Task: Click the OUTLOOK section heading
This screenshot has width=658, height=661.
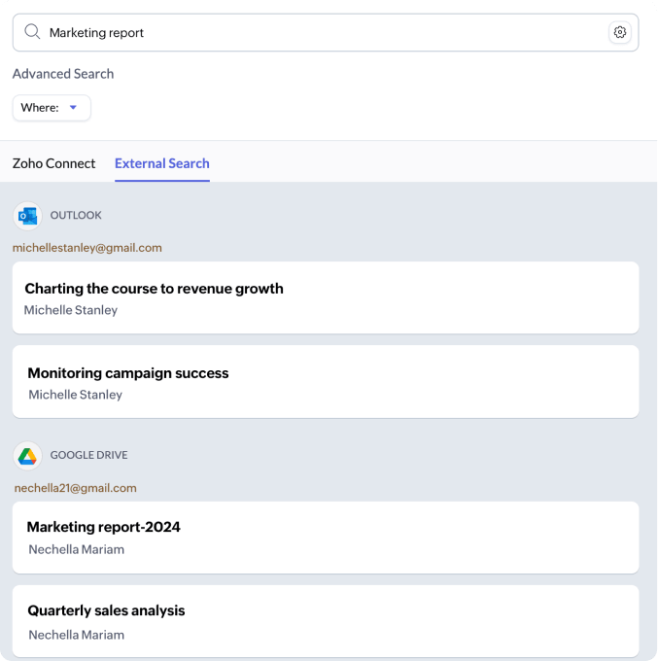Action: point(76,216)
